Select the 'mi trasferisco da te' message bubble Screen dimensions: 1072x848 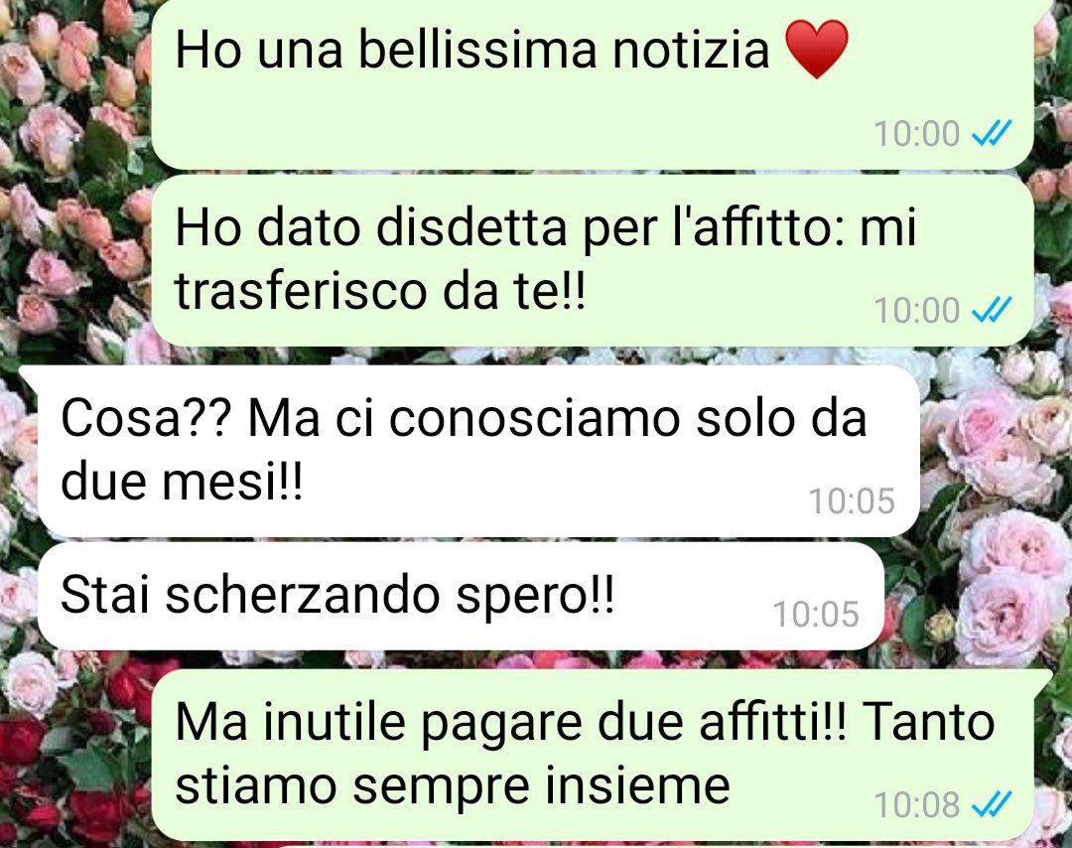click(x=592, y=260)
